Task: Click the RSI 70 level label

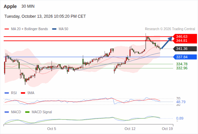Action: (178, 98)
